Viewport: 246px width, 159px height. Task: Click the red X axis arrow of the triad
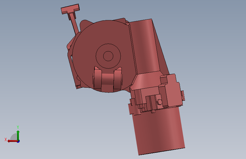[12, 141]
